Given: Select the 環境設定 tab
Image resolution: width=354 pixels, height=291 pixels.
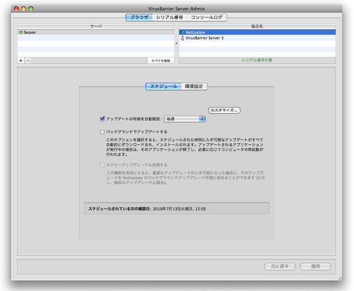Looking at the screenshot, I should 194,87.
